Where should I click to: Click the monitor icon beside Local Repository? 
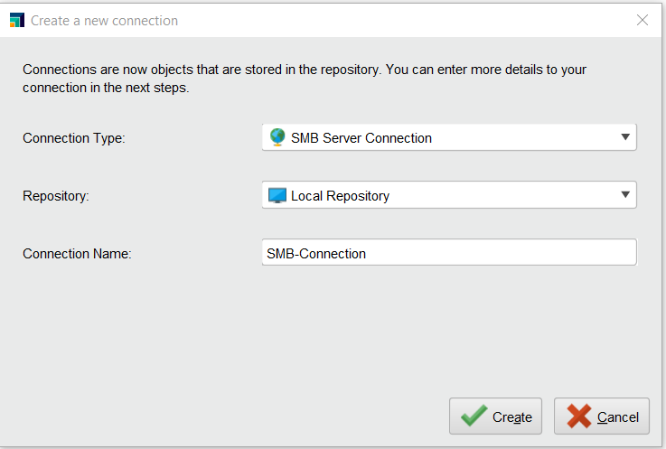[x=277, y=195]
